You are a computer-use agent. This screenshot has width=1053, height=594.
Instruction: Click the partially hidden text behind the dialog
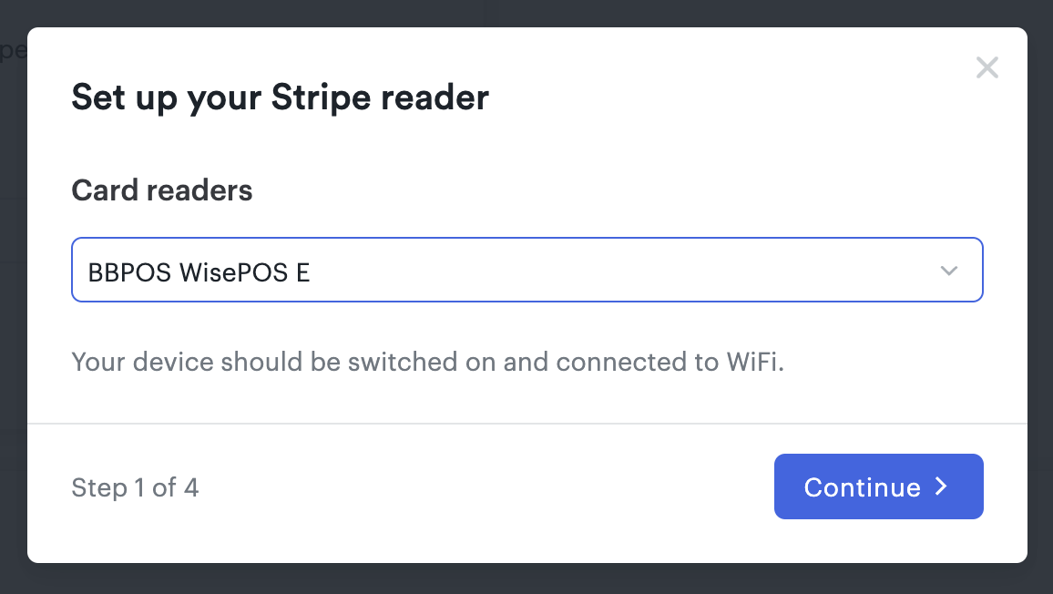(x=12, y=50)
